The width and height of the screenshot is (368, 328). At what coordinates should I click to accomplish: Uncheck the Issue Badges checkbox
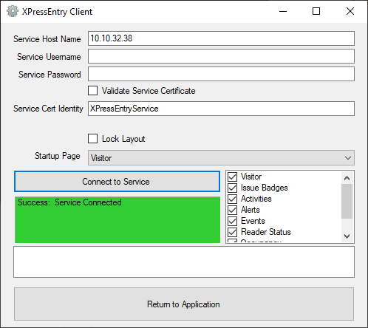coord(232,188)
